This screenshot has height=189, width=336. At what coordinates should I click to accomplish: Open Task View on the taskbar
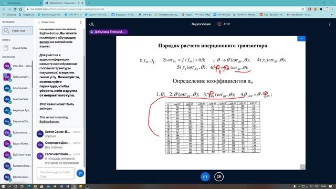(x=22, y=186)
